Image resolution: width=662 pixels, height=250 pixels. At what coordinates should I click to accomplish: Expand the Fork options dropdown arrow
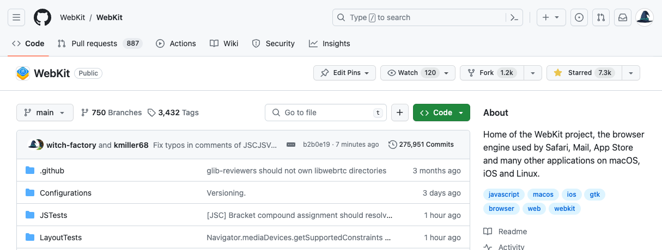(x=533, y=73)
